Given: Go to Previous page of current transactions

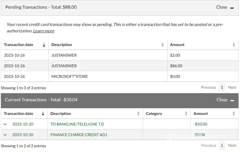Looking at the screenshot, I should point(208,146).
